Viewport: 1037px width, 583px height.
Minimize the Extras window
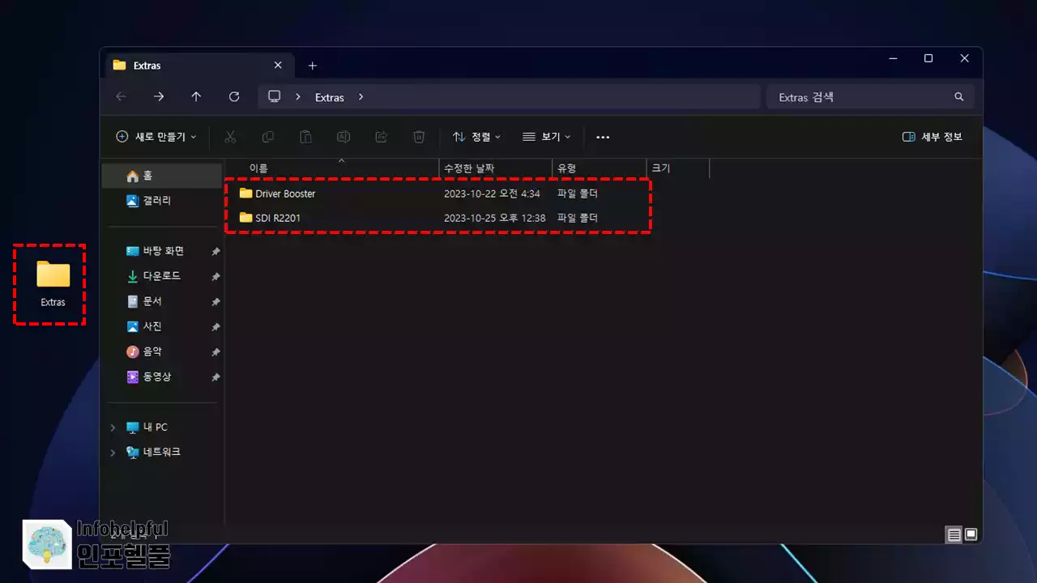(x=893, y=58)
